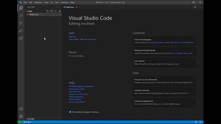
Task: Collapse all folders in Explorer
Action: pos(60,11)
